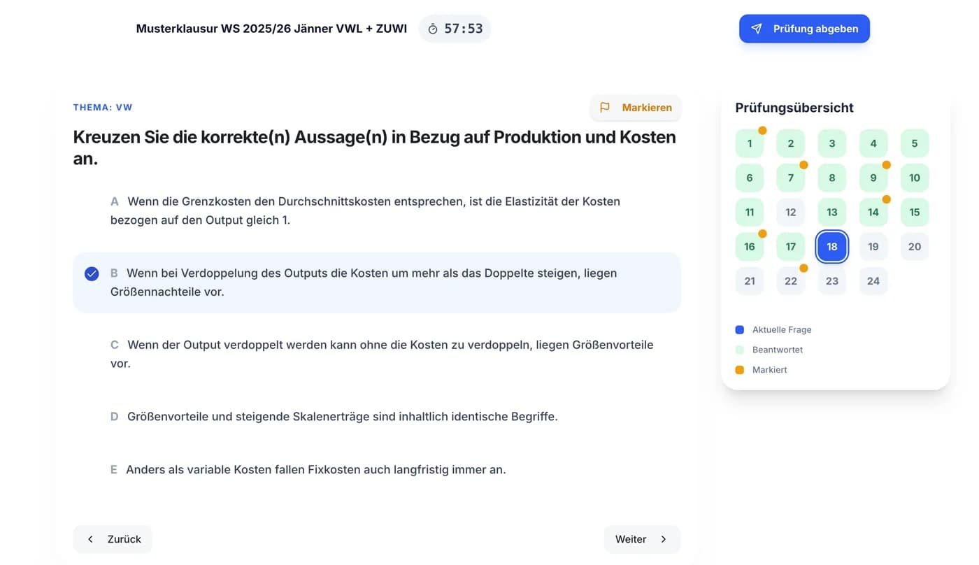
Task: Open question 4 in Prüfungsübersicht
Action: [873, 143]
